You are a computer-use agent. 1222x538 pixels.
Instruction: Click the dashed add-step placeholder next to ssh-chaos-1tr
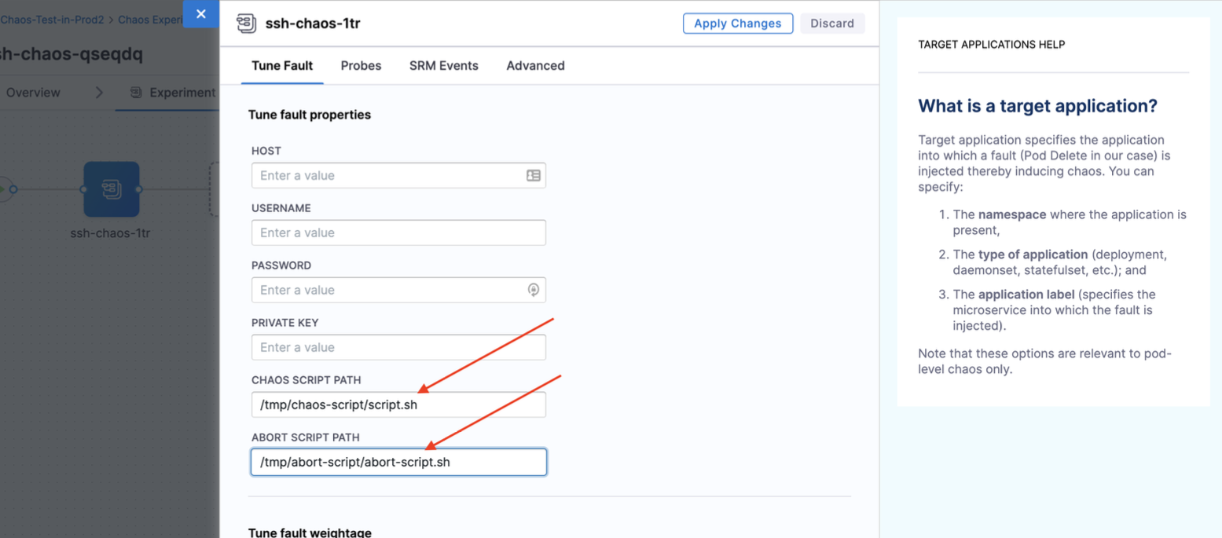point(211,188)
